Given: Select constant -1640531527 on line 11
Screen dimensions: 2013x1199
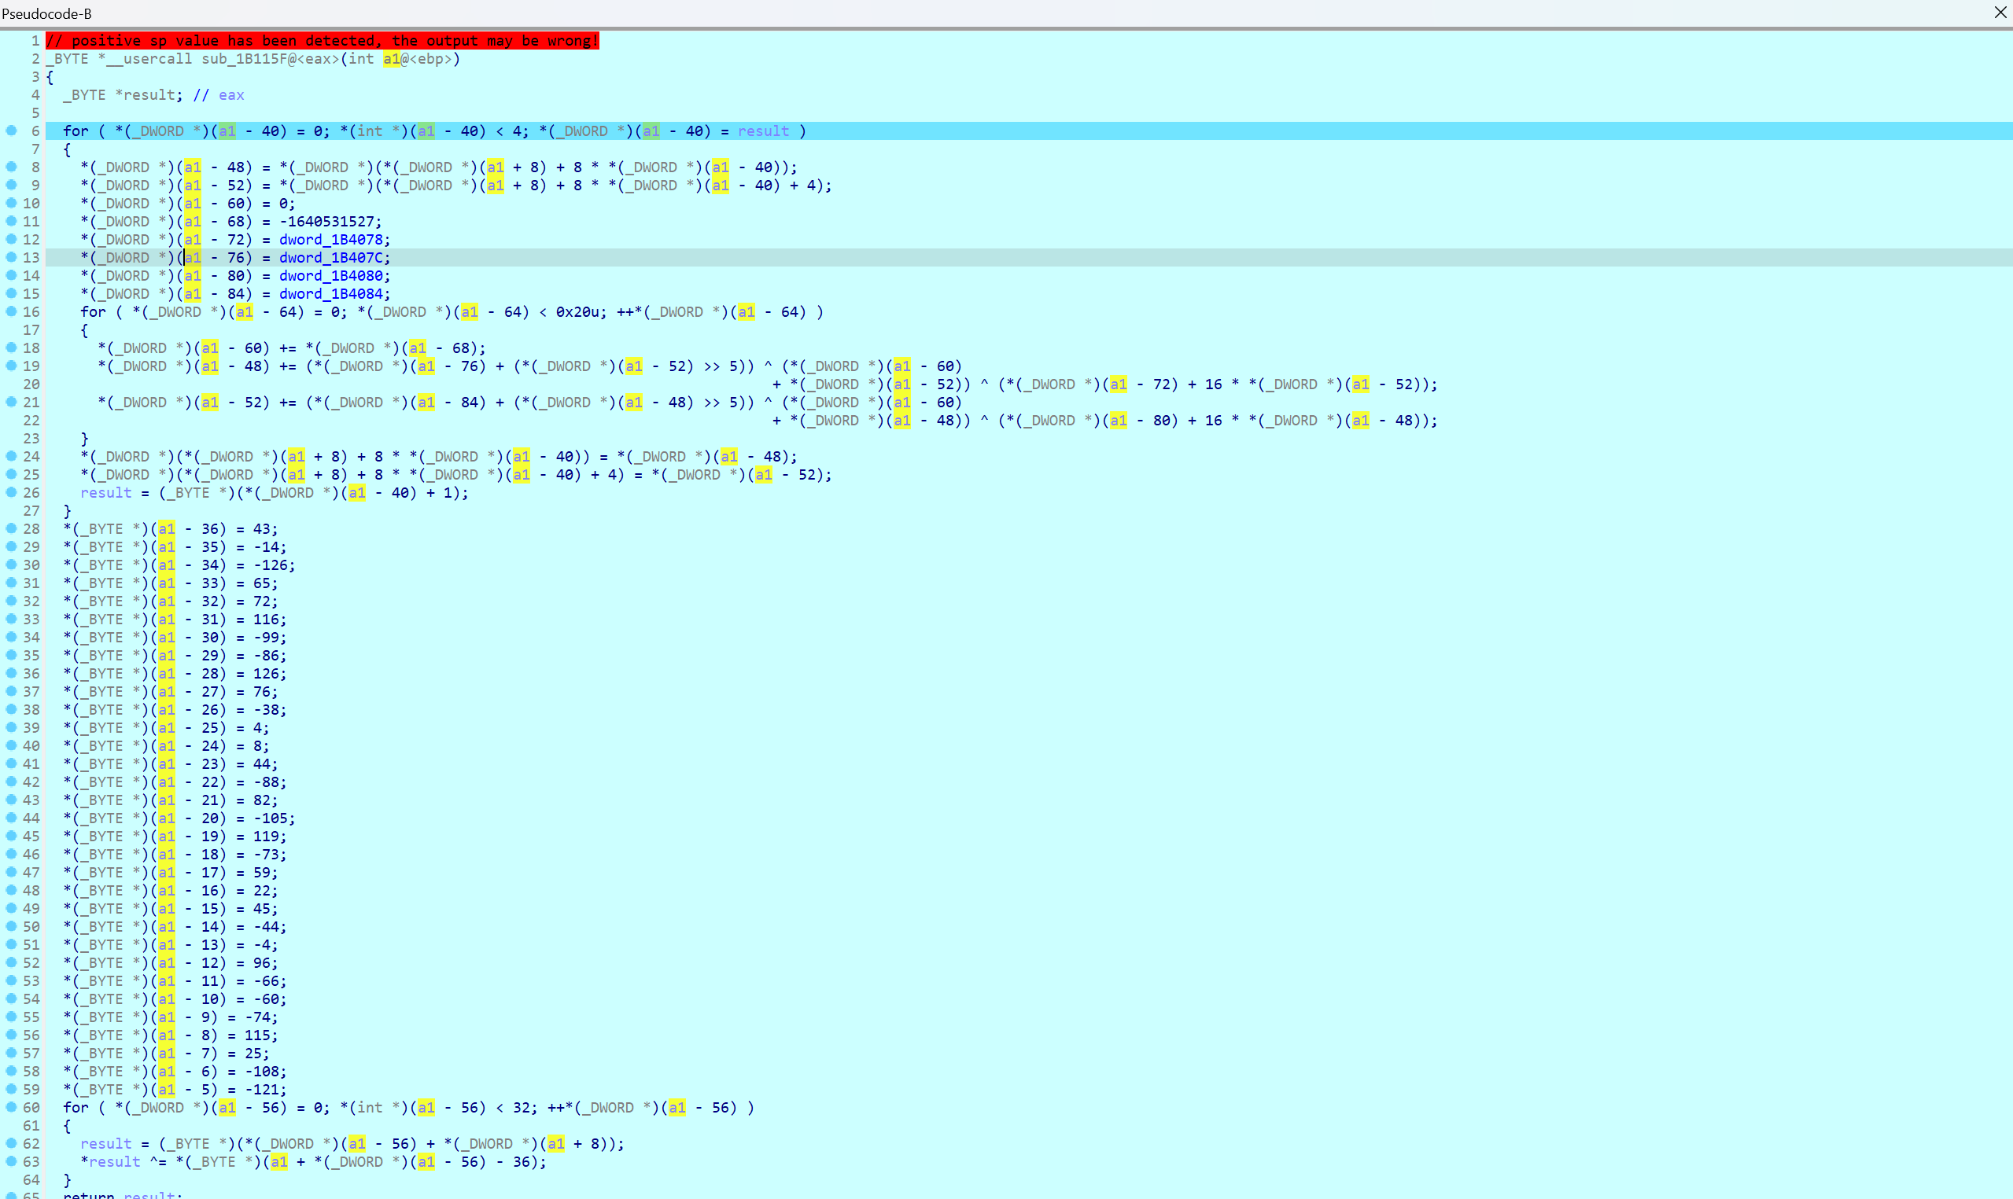Looking at the screenshot, I should coord(326,222).
